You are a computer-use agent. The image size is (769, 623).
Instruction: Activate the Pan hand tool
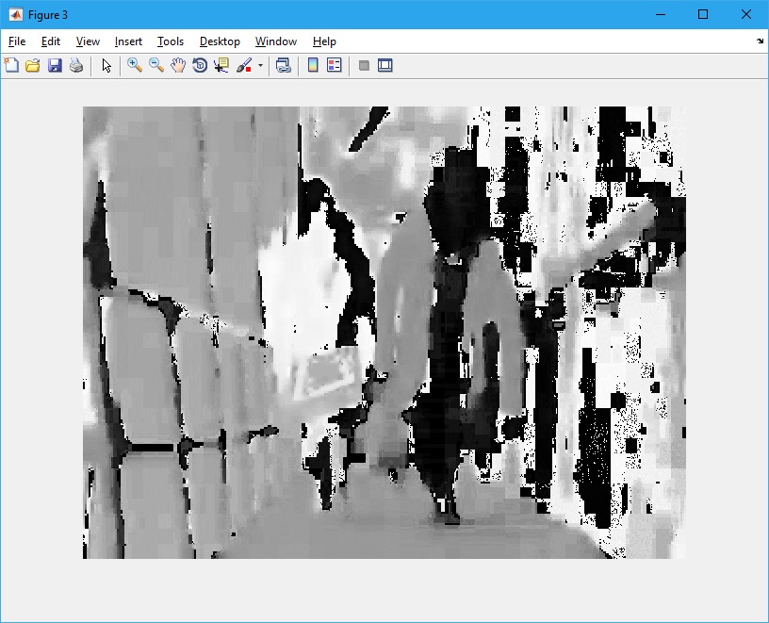tap(178, 65)
